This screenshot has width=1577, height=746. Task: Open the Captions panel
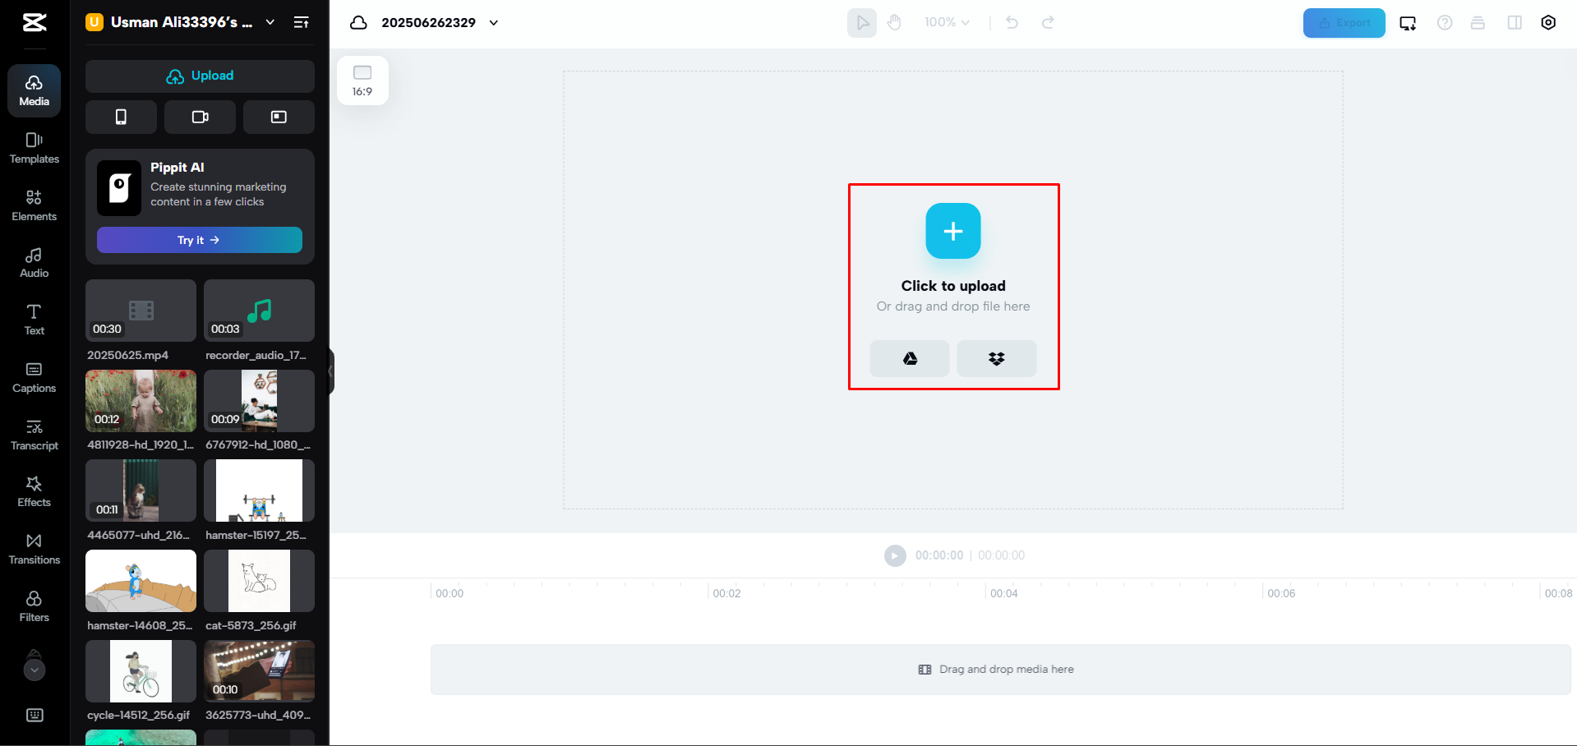[x=34, y=376]
